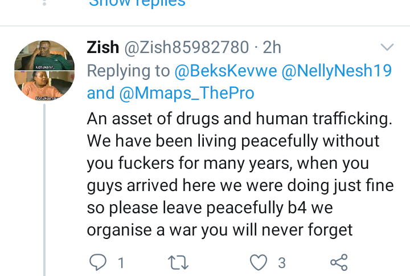Click the vertical thread line below the avatar
The height and width of the screenshot is (276, 410).
click(44, 190)
